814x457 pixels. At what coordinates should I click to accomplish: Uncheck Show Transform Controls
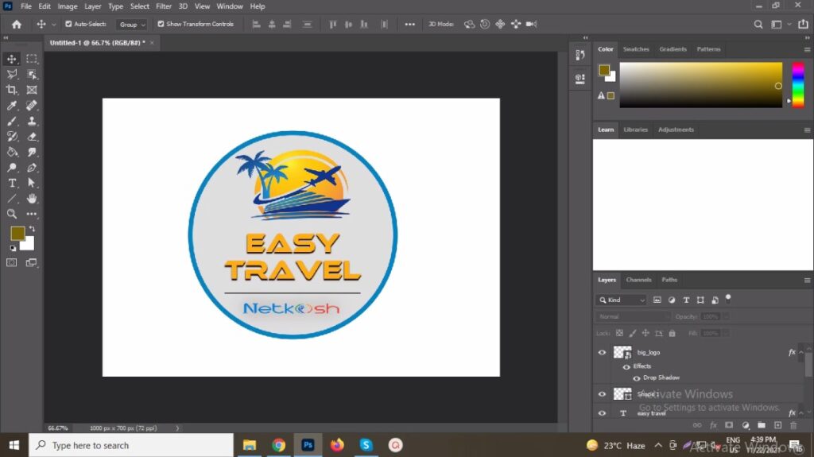pyautogui.click(x=161, y=24)
